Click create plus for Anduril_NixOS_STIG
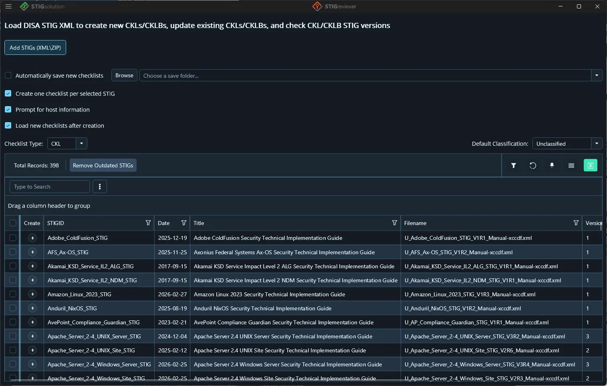Image resolution: width=607 pixels, height=386 pixels. pos(32,308)
